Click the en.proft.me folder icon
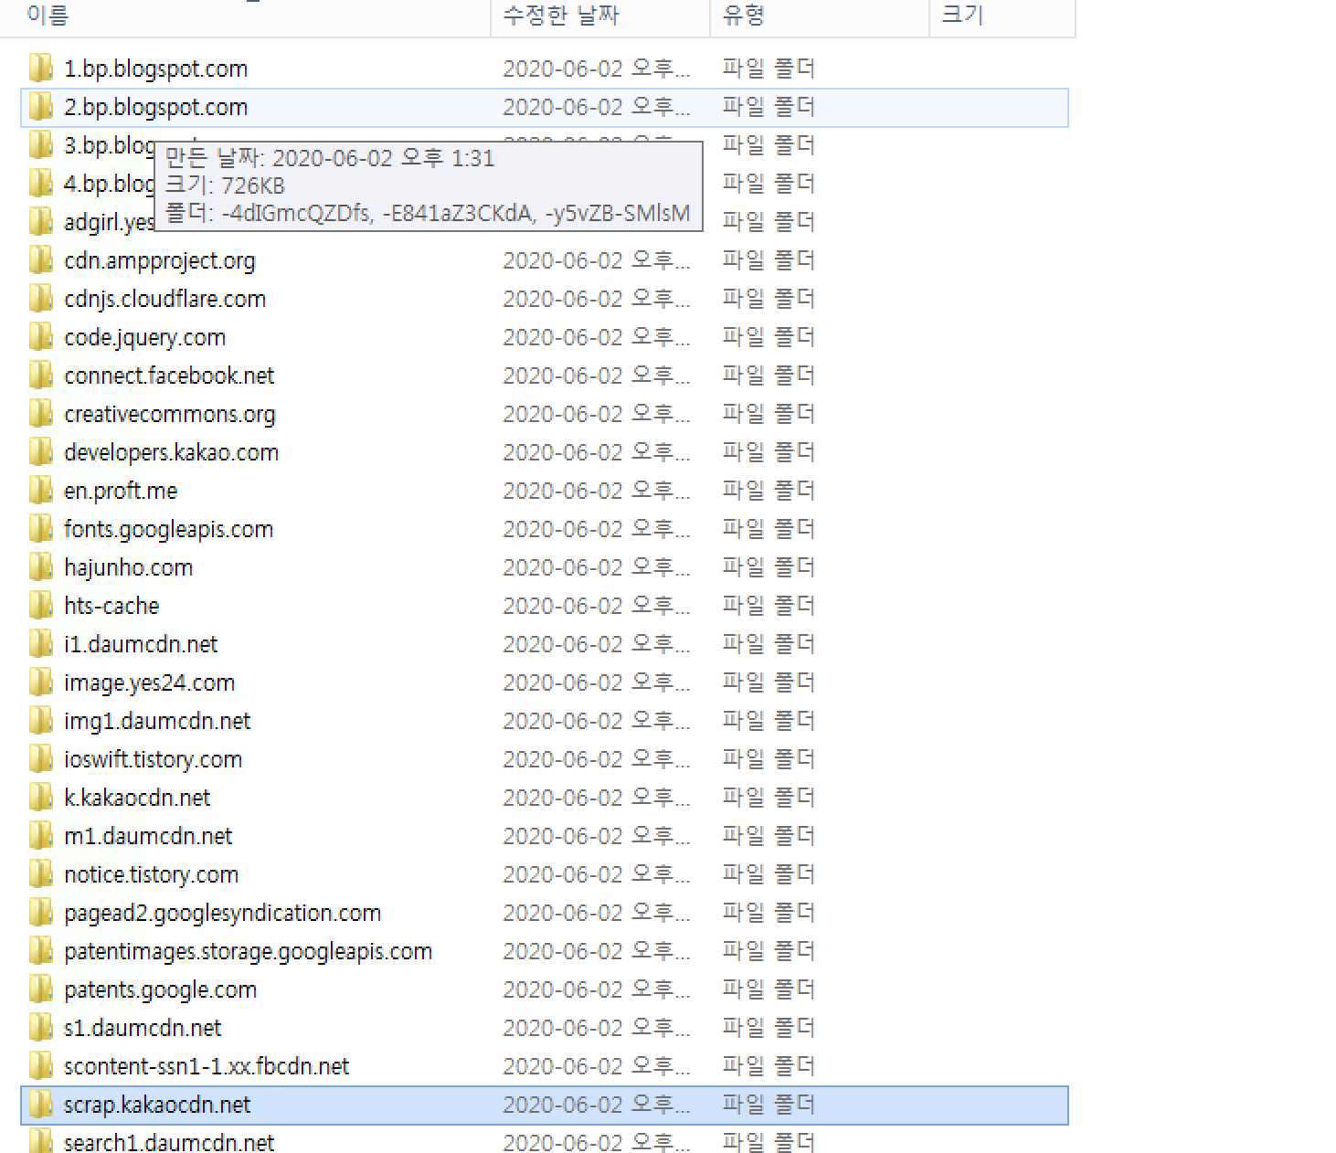 click(40, 490)
